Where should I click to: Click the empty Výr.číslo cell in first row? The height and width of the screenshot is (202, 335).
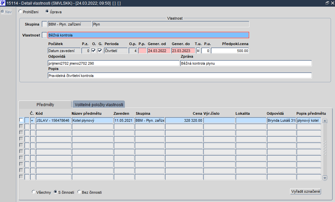coord(219,120)
